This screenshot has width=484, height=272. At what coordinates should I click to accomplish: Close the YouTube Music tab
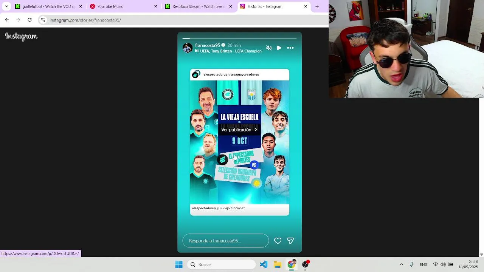tap(155, 6)
